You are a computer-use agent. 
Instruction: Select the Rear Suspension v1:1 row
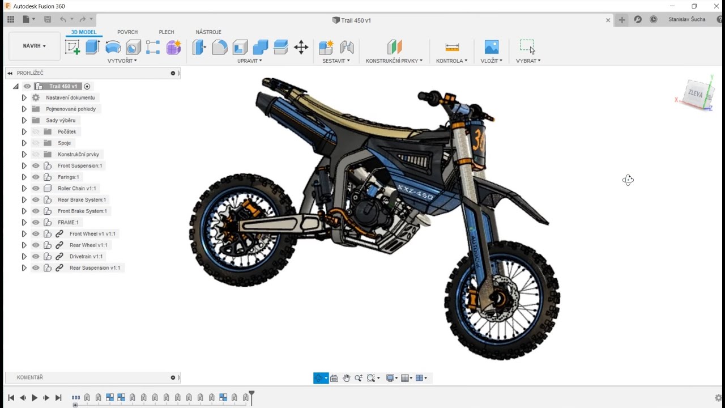(95, 268)
